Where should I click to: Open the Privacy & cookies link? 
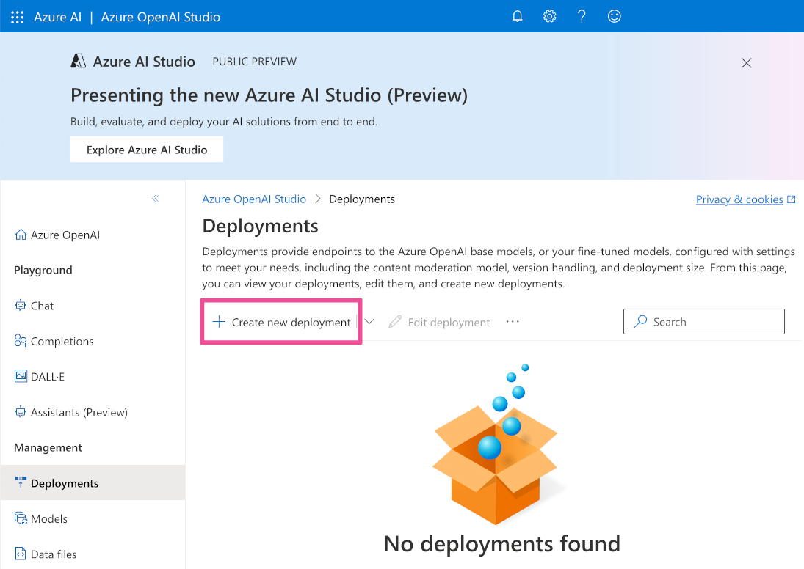(x=739, y=199)
